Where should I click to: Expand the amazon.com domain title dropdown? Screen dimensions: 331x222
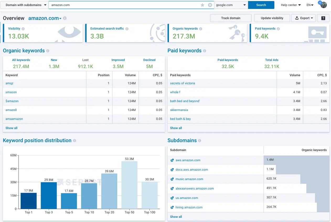(45, 18)
